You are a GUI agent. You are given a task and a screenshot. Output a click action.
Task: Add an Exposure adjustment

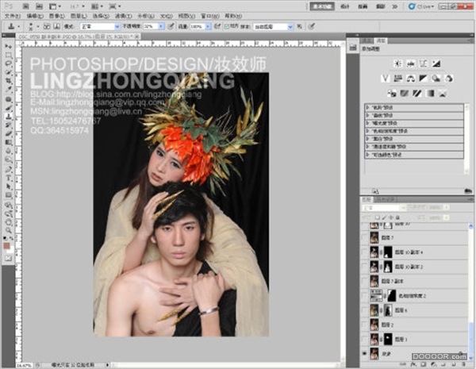(436, 63)
